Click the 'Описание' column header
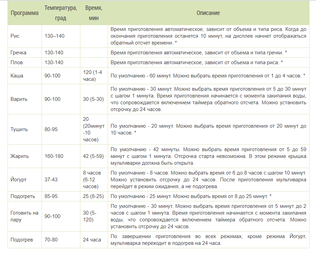 [x=208, y=13]
